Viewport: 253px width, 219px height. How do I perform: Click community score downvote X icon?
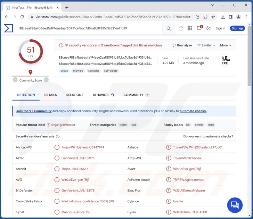[x=15, y=80]
